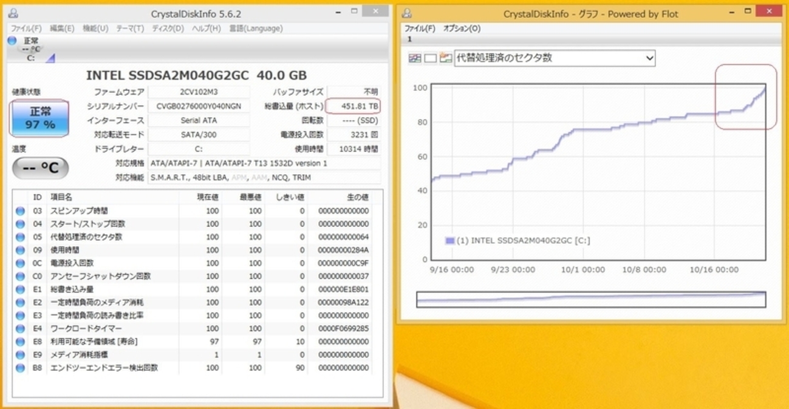Click the 451.81 TB host writes field
The width and height of the screenshot is (789, 409).
coord(354,106)
